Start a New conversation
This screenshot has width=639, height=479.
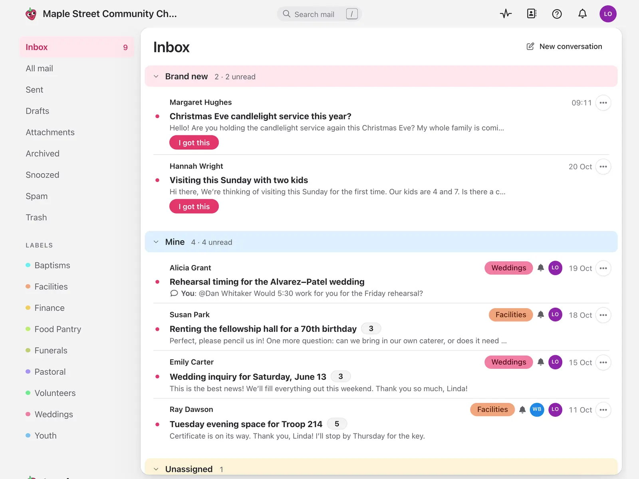[564, 46]
